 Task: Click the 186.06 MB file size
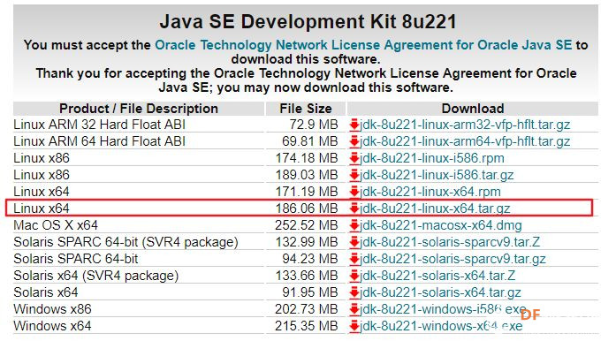pyautogui.click(x=307, y=208)
